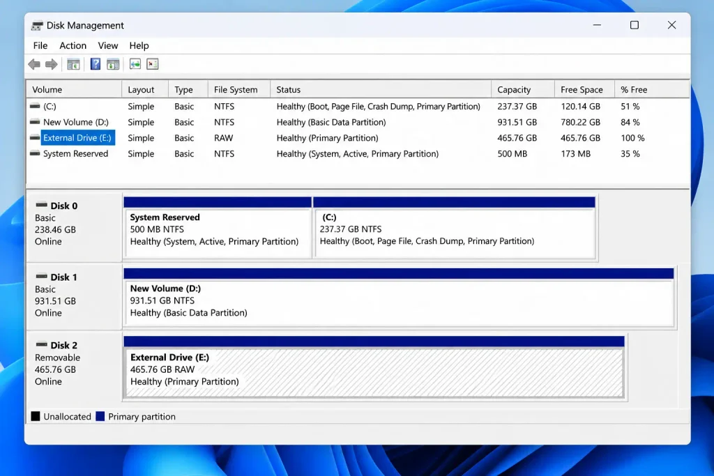This screenshot has height=476, width=714.
Task: Sort by the Status column header
Action: tap(381, 90)
